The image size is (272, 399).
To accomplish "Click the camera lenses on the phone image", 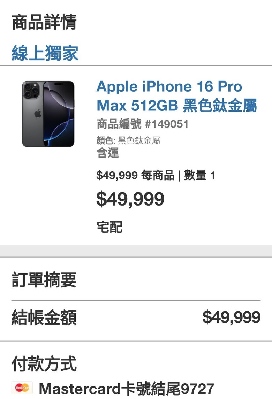I will pos(31,90).
